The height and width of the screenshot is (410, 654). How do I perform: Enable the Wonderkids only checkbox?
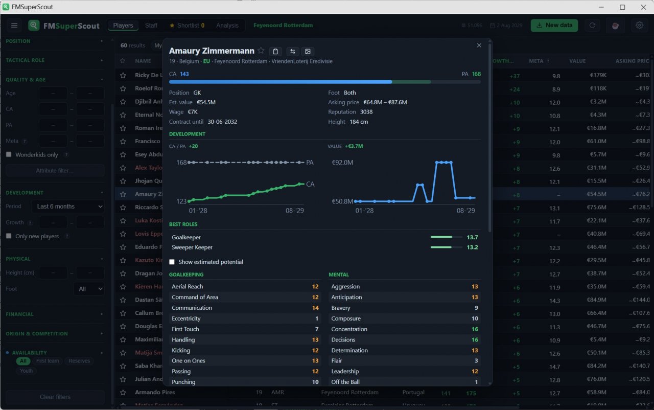click(x=9, y=154)
